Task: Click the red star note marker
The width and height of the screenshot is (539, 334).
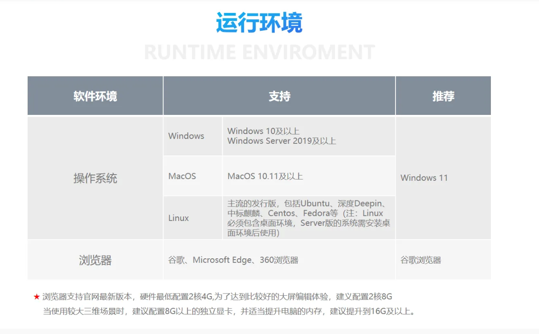Action: point(37,297)
